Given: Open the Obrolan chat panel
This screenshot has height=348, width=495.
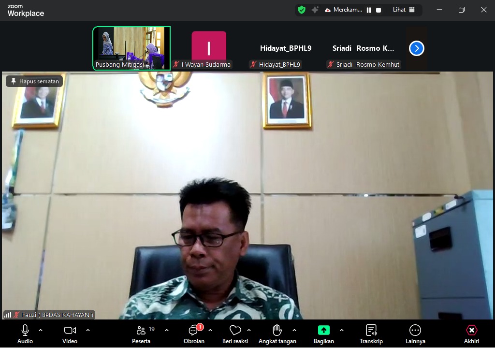Looking at the screenshot, I should [x=194, y=333].
